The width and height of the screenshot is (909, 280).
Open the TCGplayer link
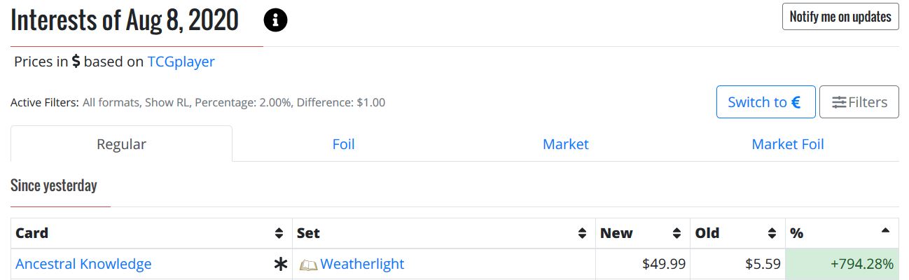pyautogui.click(x=181, y=62)
